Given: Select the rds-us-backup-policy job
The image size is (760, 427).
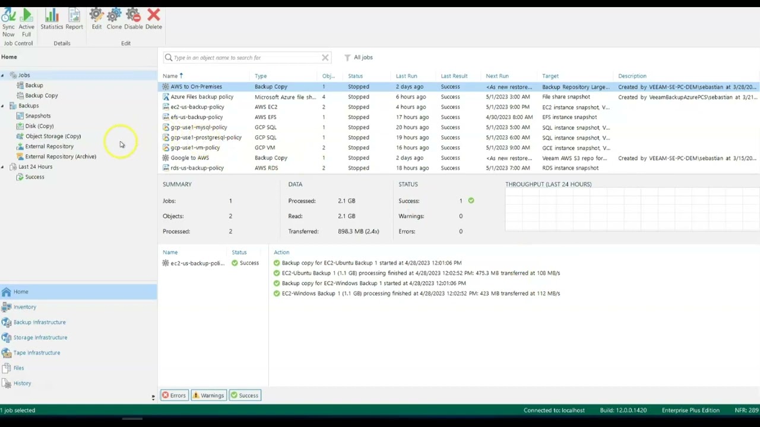Looking at the screenshot, I should (x=459, y=168).
